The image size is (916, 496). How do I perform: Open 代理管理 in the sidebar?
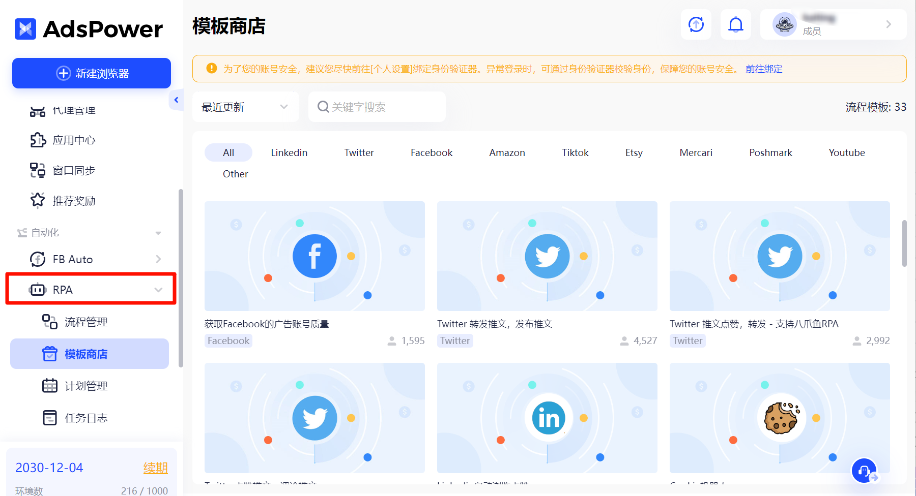coord(74,111)
